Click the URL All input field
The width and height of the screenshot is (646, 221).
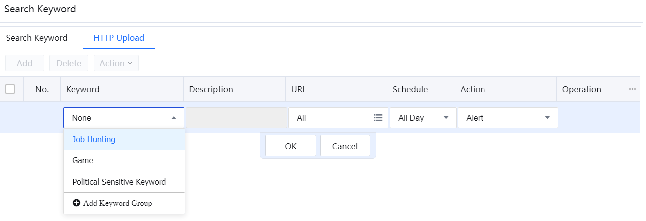pos(329,118)
